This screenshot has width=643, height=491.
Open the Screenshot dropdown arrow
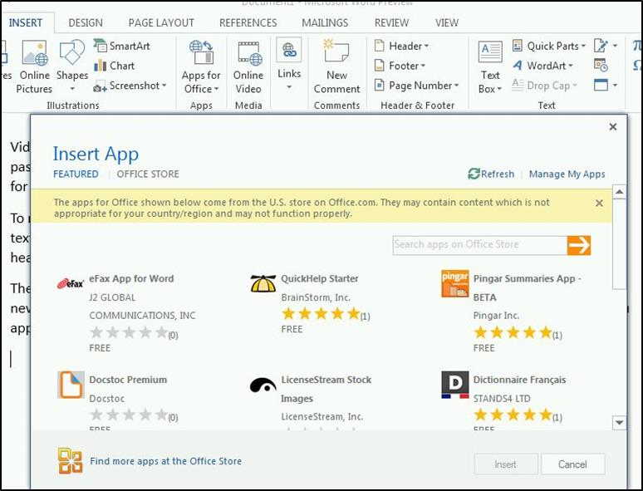click(164, 86)
